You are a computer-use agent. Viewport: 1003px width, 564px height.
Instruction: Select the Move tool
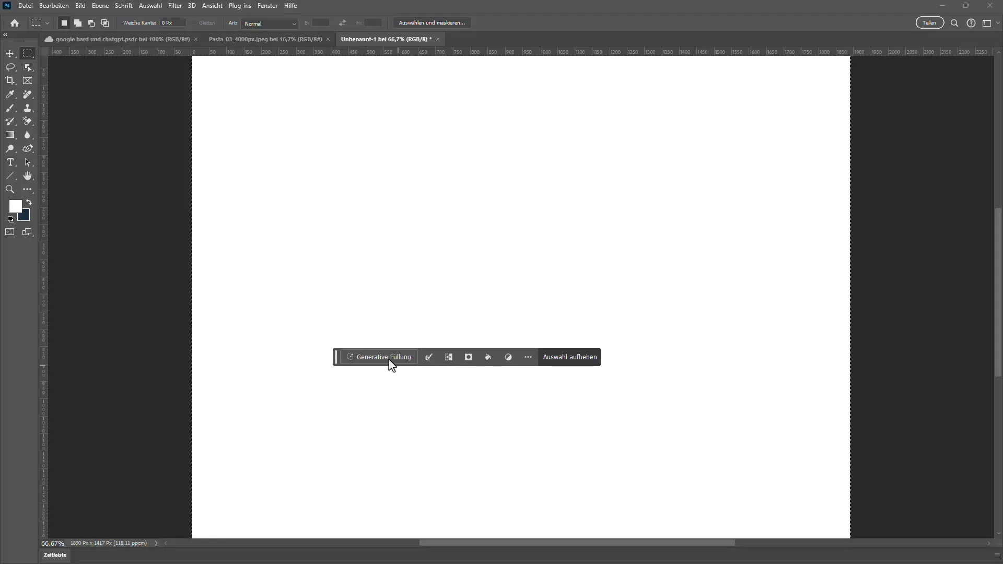[10, 54]
